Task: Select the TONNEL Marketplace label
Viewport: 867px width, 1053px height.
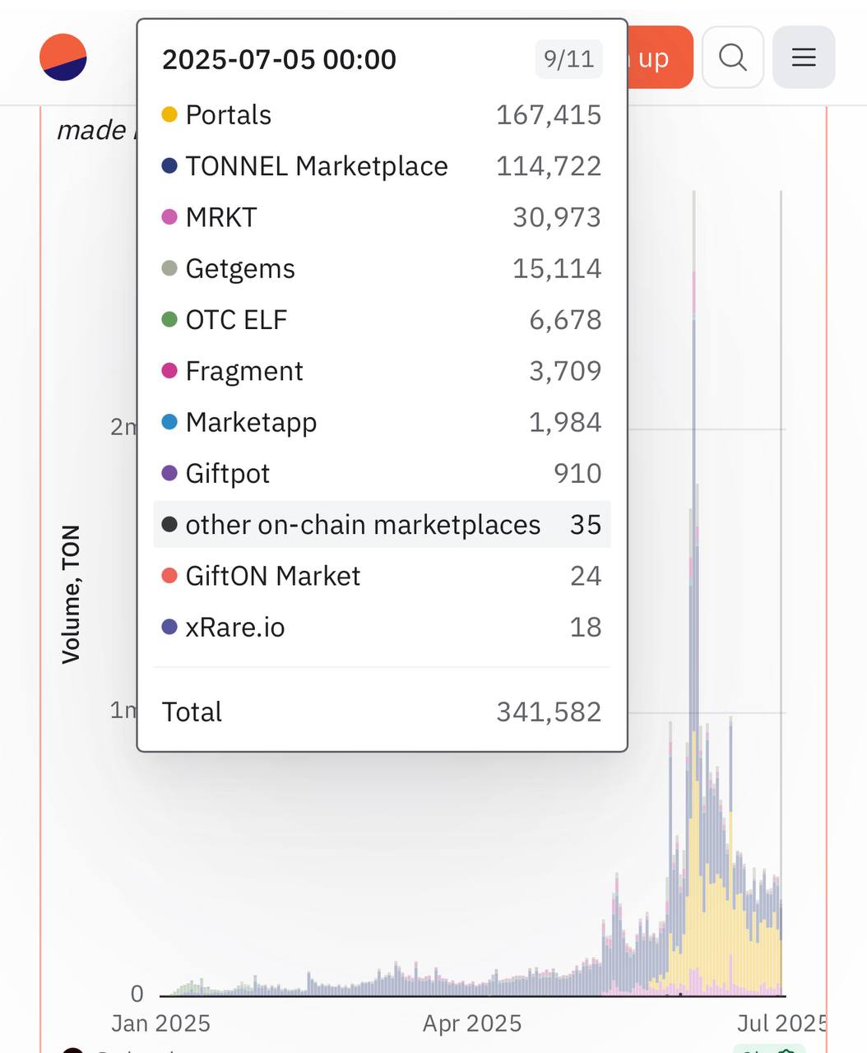Action: [317, 166]
